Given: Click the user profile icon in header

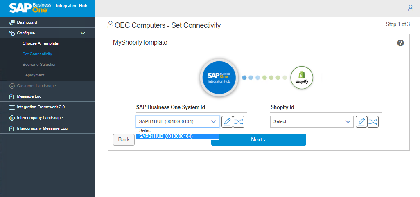Looking at the screenshot, I should coord(411,8).
